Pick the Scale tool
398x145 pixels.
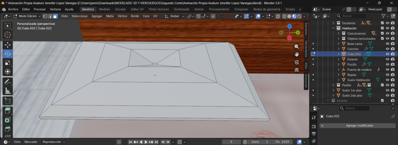tap(8, 63)
